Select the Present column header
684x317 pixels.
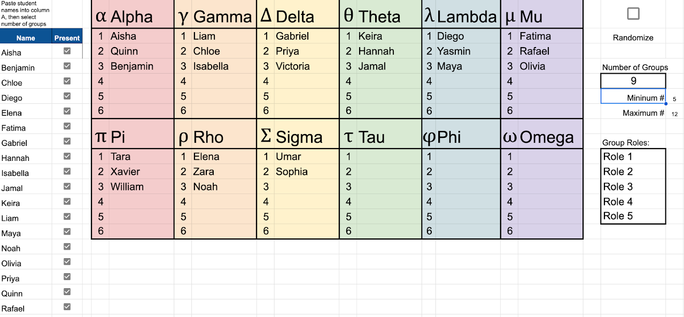coord(67,38)
